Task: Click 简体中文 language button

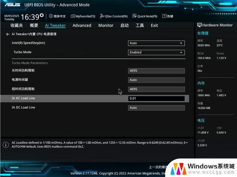Action: click(x=60, y=16)
